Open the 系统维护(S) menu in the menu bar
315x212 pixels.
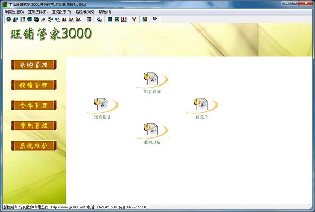point(85,12)
